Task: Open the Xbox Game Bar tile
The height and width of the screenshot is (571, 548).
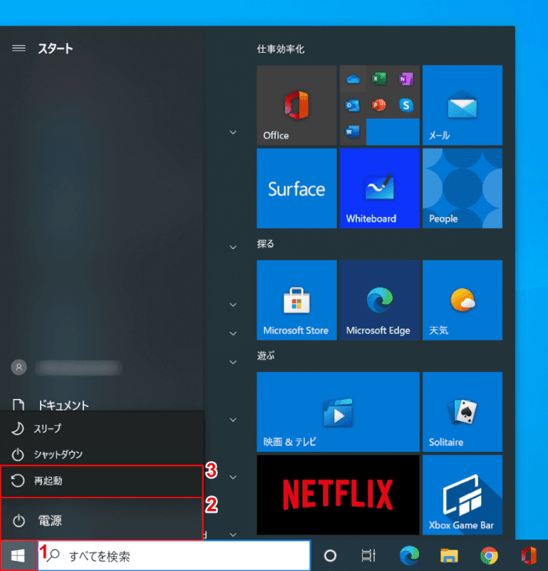Action: tap(462, 495)
